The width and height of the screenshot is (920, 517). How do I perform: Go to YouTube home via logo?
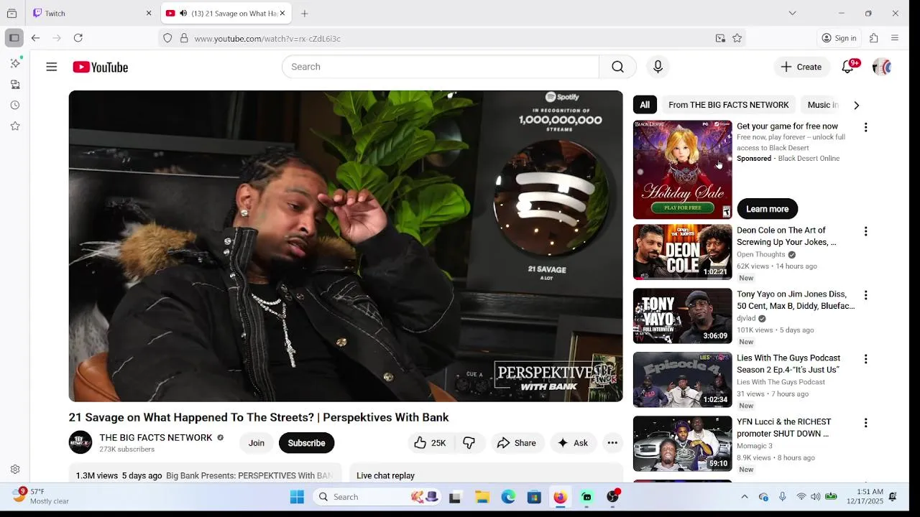[x=100, y=67]
